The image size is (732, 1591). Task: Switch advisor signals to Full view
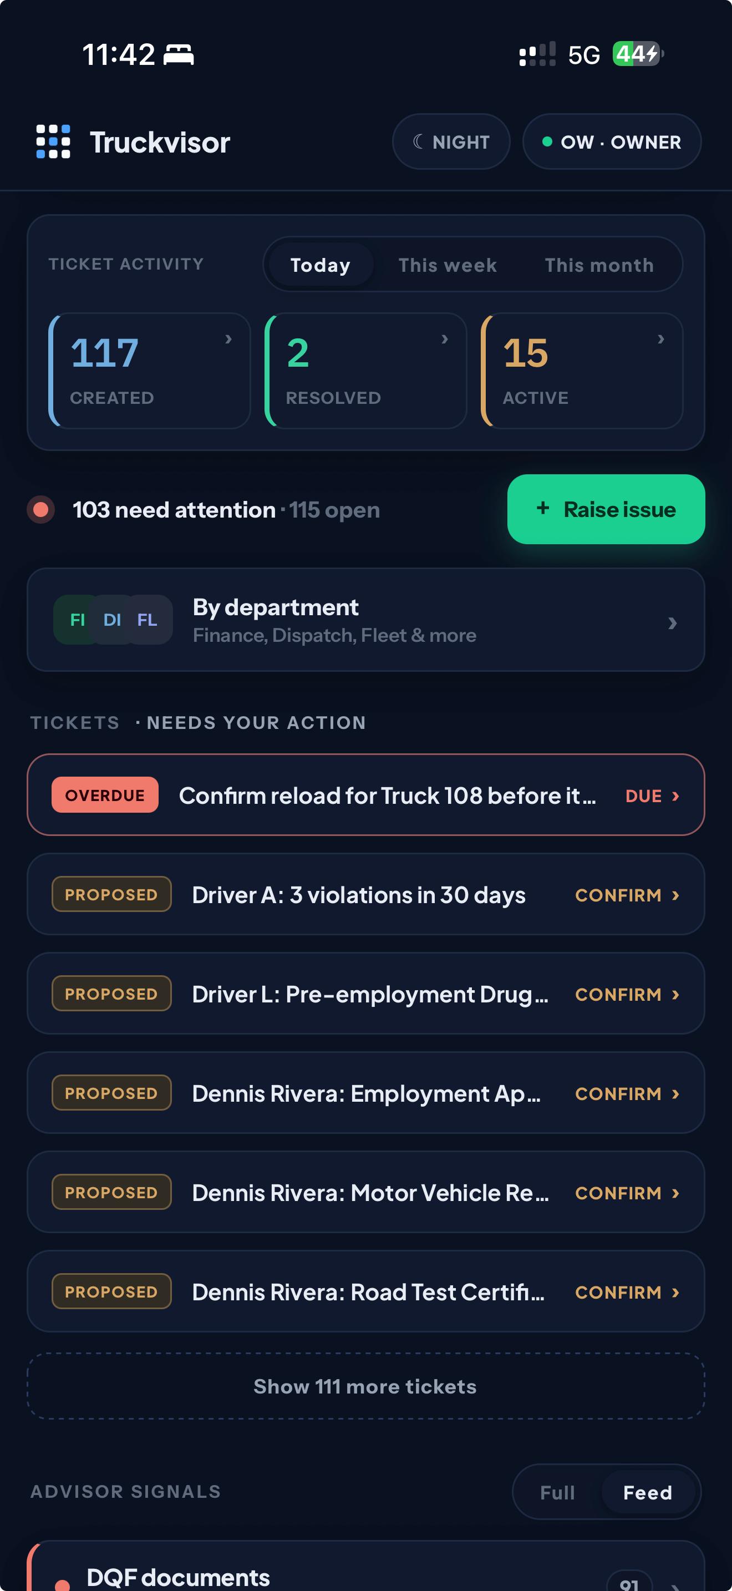[x=557, y=1492]
